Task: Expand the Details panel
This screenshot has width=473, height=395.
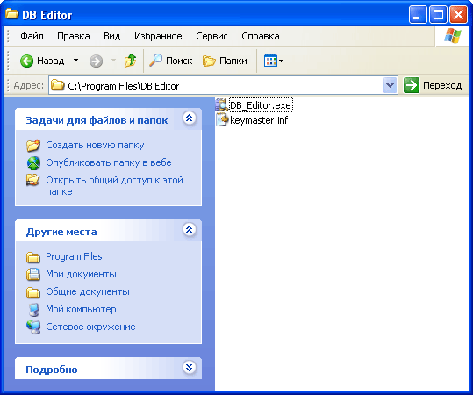Action: pos(190,367)
